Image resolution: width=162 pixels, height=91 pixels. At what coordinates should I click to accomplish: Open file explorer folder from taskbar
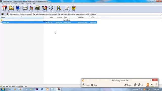pyautogui.click(x=31, y=89)
